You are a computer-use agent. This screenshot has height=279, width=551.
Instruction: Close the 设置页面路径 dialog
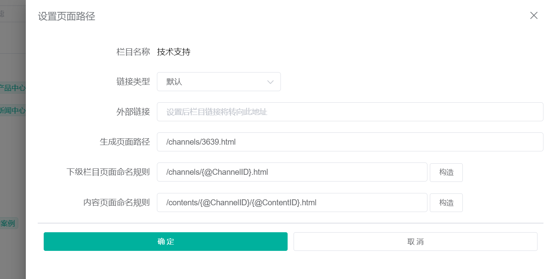[534, 15]
